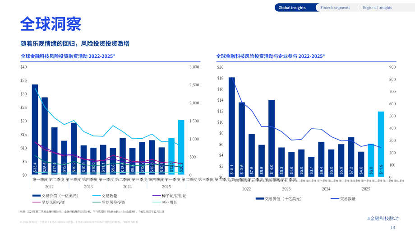Click the $28.6 bar in the left chart
The width and height of the screenshot is (415, 234).
45,136
